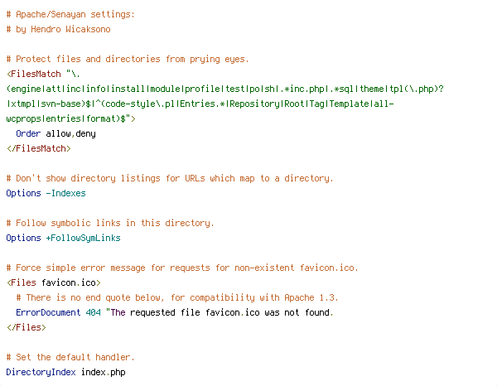Click the "-Indexes" option value
Viewport: 497px width, 386px height.
point(65,193)
